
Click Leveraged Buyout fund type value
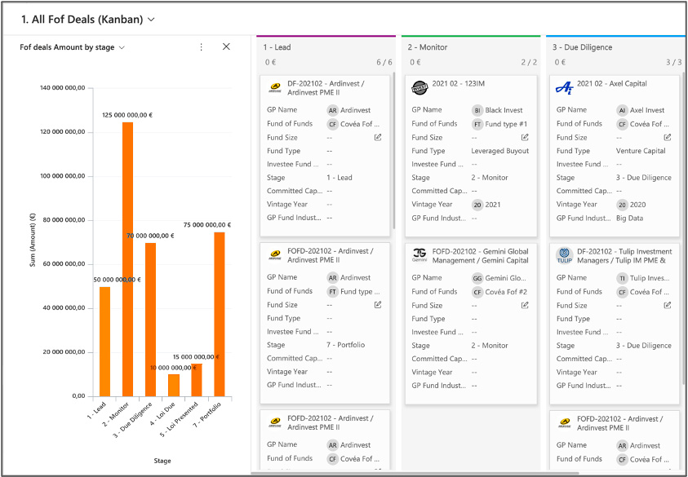499,151
